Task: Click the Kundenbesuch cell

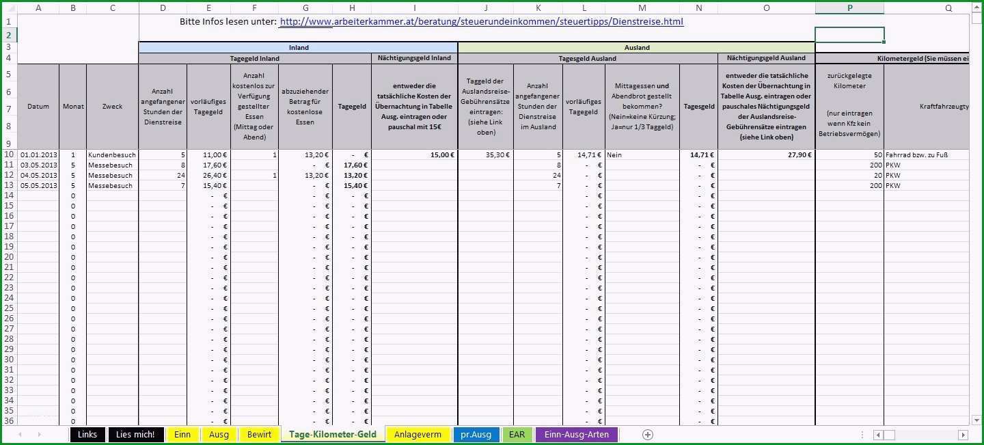Action: [113, 155]
